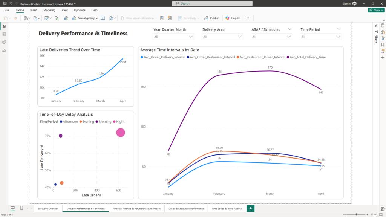Click the Save icon in title bar

tap(5, 3)
